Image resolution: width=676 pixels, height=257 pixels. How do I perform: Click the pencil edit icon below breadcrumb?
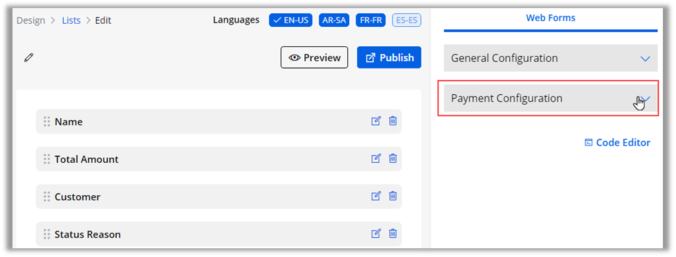(28, 58)
